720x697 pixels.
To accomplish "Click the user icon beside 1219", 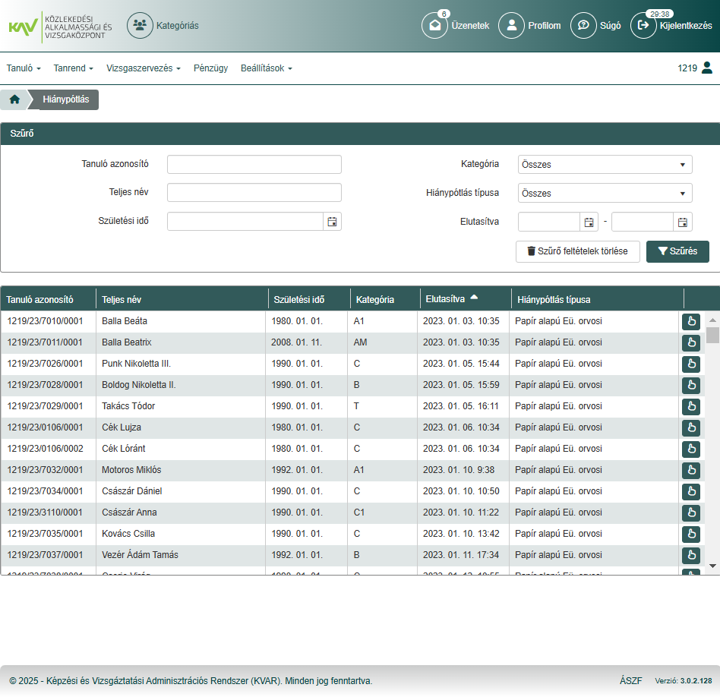I will click(709, 68).
